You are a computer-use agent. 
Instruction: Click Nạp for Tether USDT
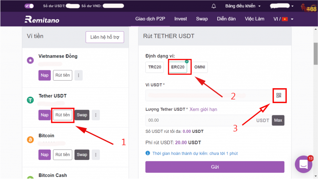tap(44, 115)
